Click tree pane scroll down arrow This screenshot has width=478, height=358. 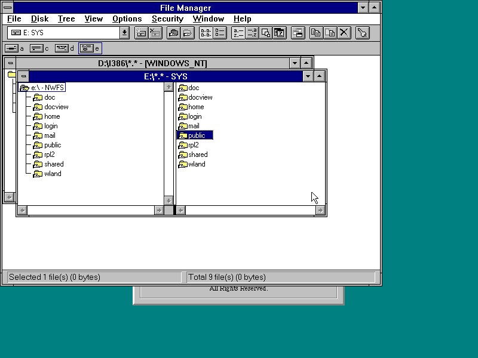(x=168, y=200)
